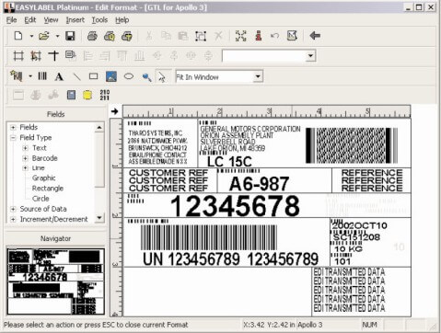The image size is (441, 333).
Task: Click the Fields panel scrollbar down arrow
Action: (x=99, y=218)
